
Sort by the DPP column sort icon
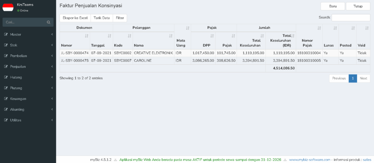pos(212,36)
